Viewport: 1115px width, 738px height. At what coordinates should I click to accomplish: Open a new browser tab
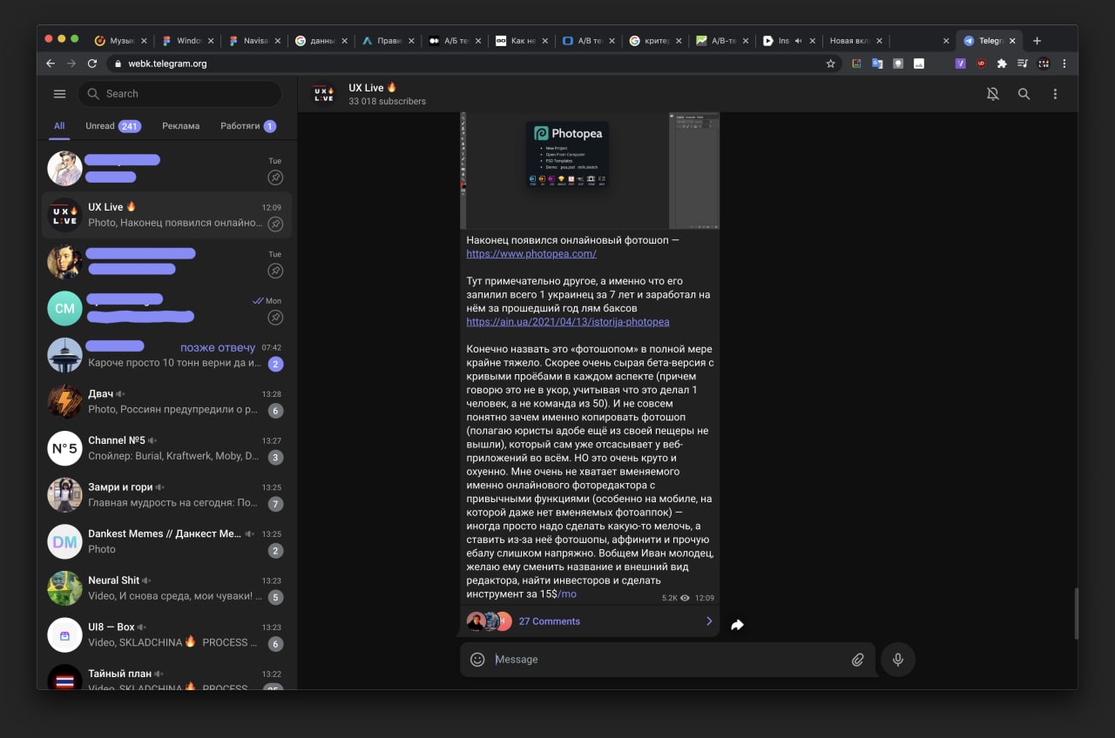[x=1037, y=41]
